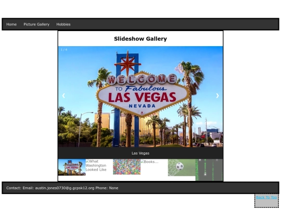281x210 pixels.
Task: Click the main Las Vegas slide image
Action: (140, 96)
